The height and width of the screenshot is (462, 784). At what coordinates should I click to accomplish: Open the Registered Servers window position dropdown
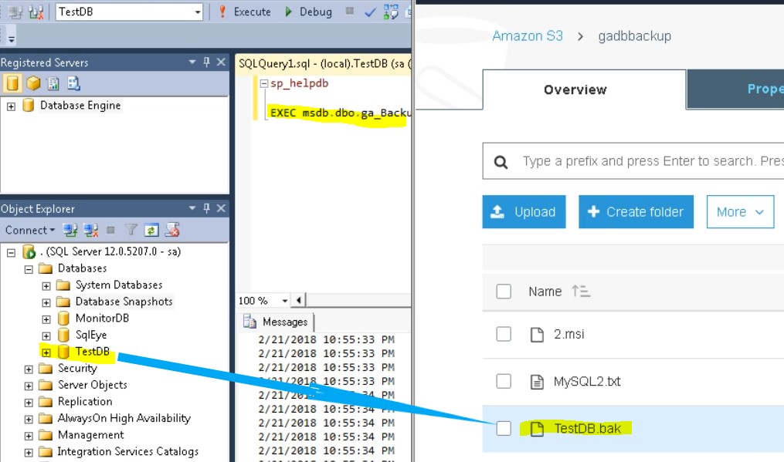[x=192, y=62]
